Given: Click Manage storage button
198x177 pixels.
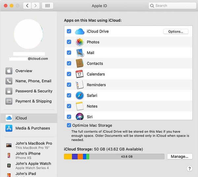Looking at the screenshot, I should point(180,157).
